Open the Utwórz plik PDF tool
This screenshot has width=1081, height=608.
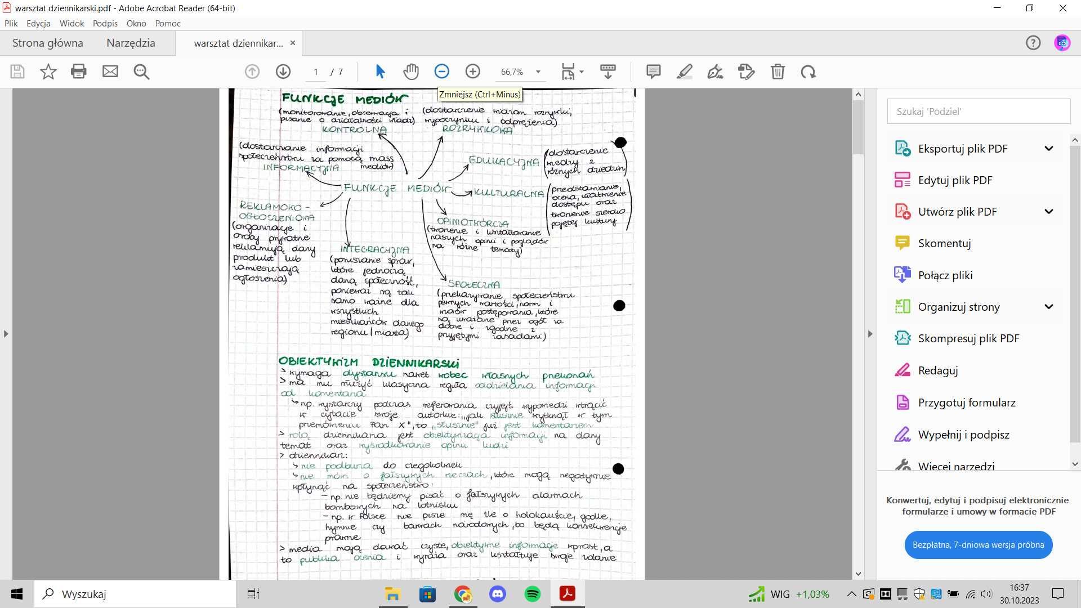[957, 212]
